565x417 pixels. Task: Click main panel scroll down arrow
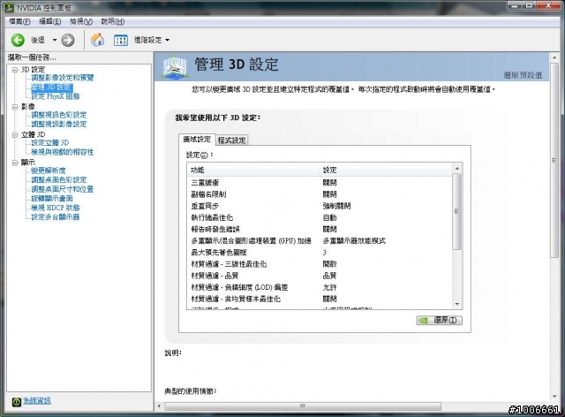click(554, 397)
